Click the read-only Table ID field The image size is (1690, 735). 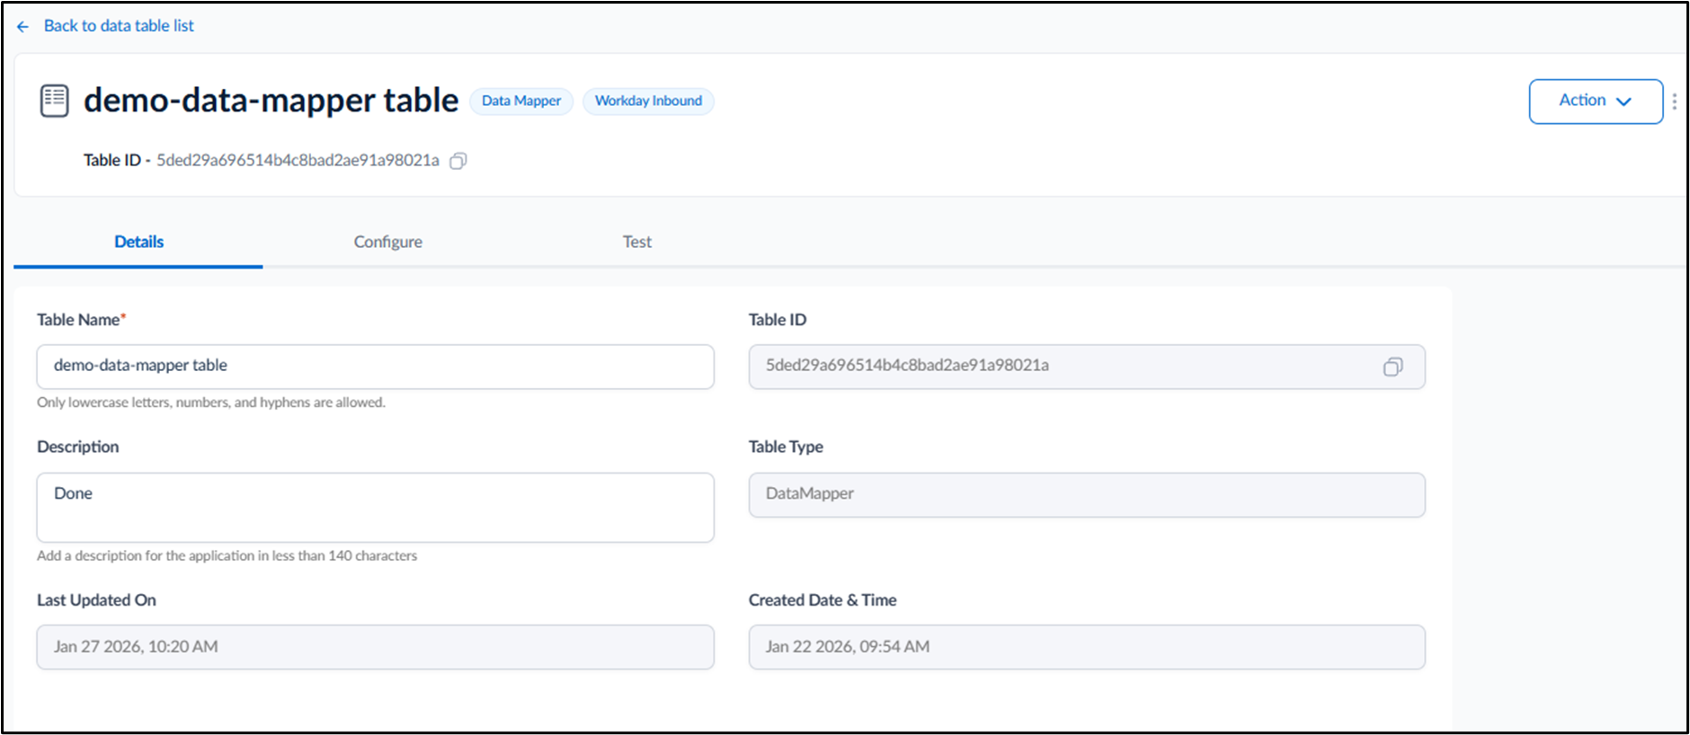[1087, 367]
